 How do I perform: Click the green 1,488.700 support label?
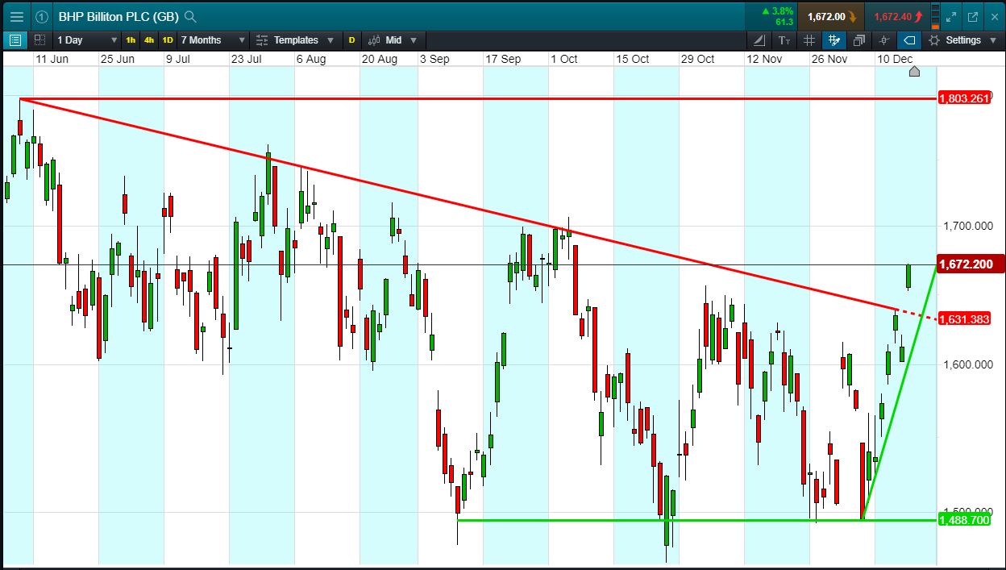point(964,520)
